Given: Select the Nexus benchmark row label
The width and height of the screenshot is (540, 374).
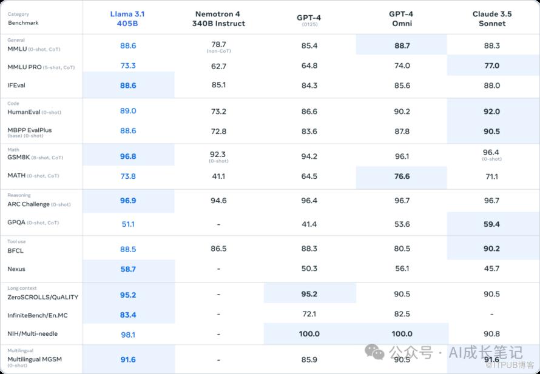Looking at the screenshot, I should point(16,269).
